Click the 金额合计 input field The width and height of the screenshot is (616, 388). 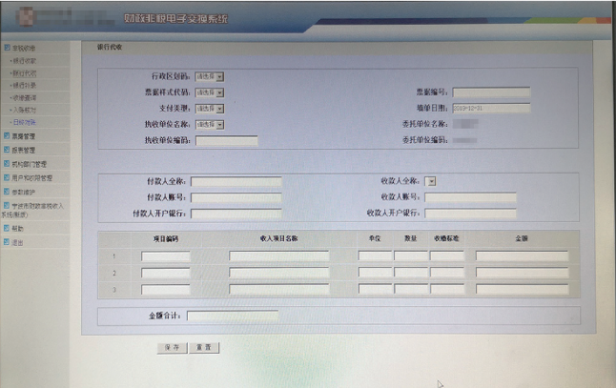233,316
